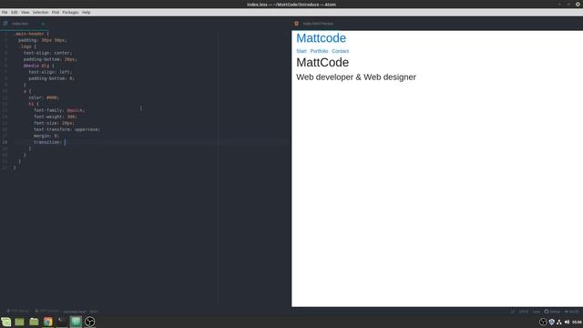Open the View menu

point(25,12)
